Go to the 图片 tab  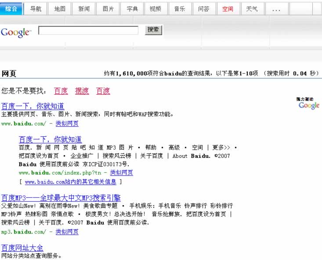108,9
